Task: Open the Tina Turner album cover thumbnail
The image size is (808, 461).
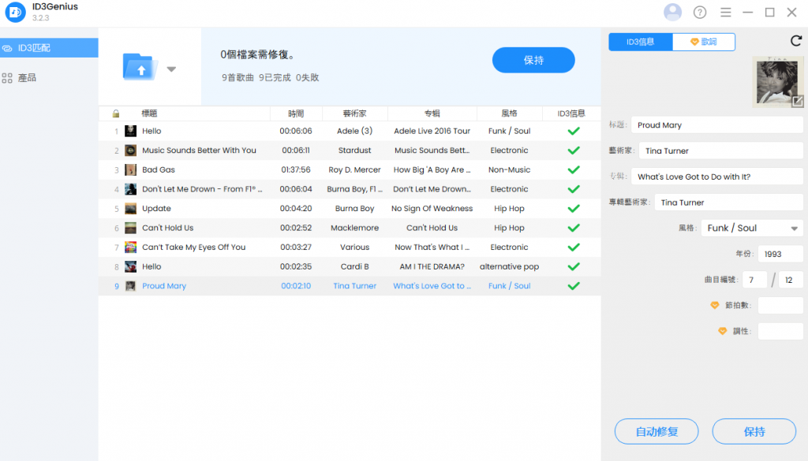Action: tap(777, 82)
